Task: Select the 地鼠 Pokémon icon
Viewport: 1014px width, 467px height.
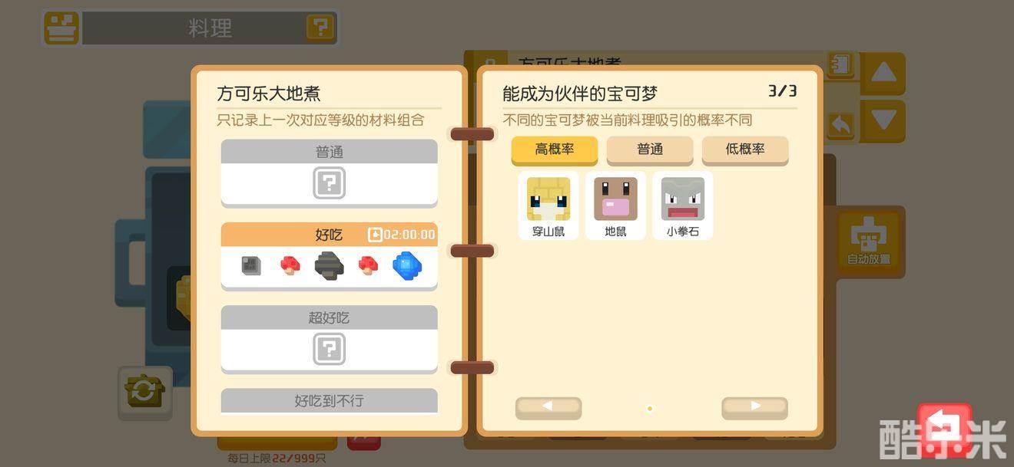Action: point(615,205)
